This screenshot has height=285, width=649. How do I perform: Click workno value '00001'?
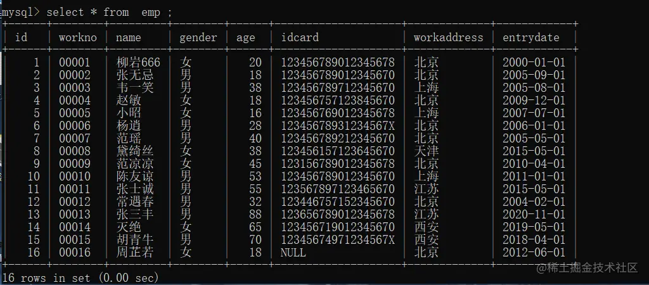[x=75, y=63]
